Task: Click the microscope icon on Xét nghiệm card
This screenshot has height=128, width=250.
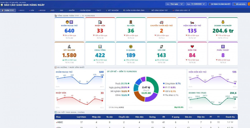Action: (69, 46)
